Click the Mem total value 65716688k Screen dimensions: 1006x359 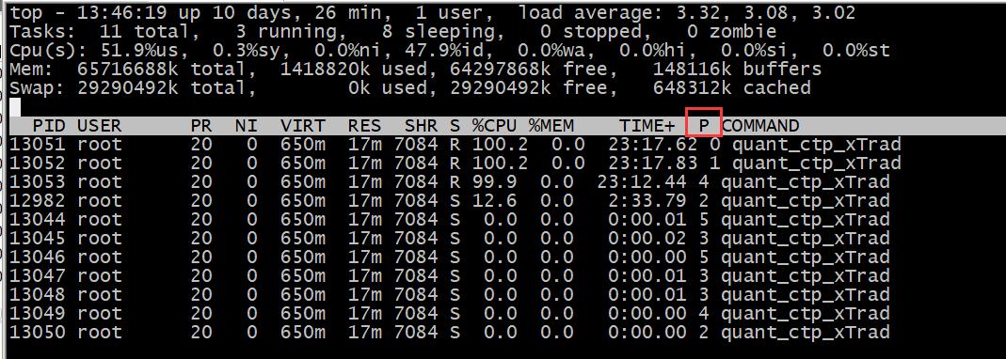point(128,69)
